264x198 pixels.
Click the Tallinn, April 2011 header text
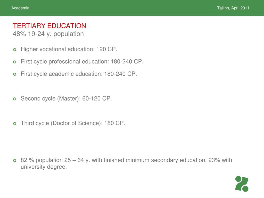pos(233,8)
